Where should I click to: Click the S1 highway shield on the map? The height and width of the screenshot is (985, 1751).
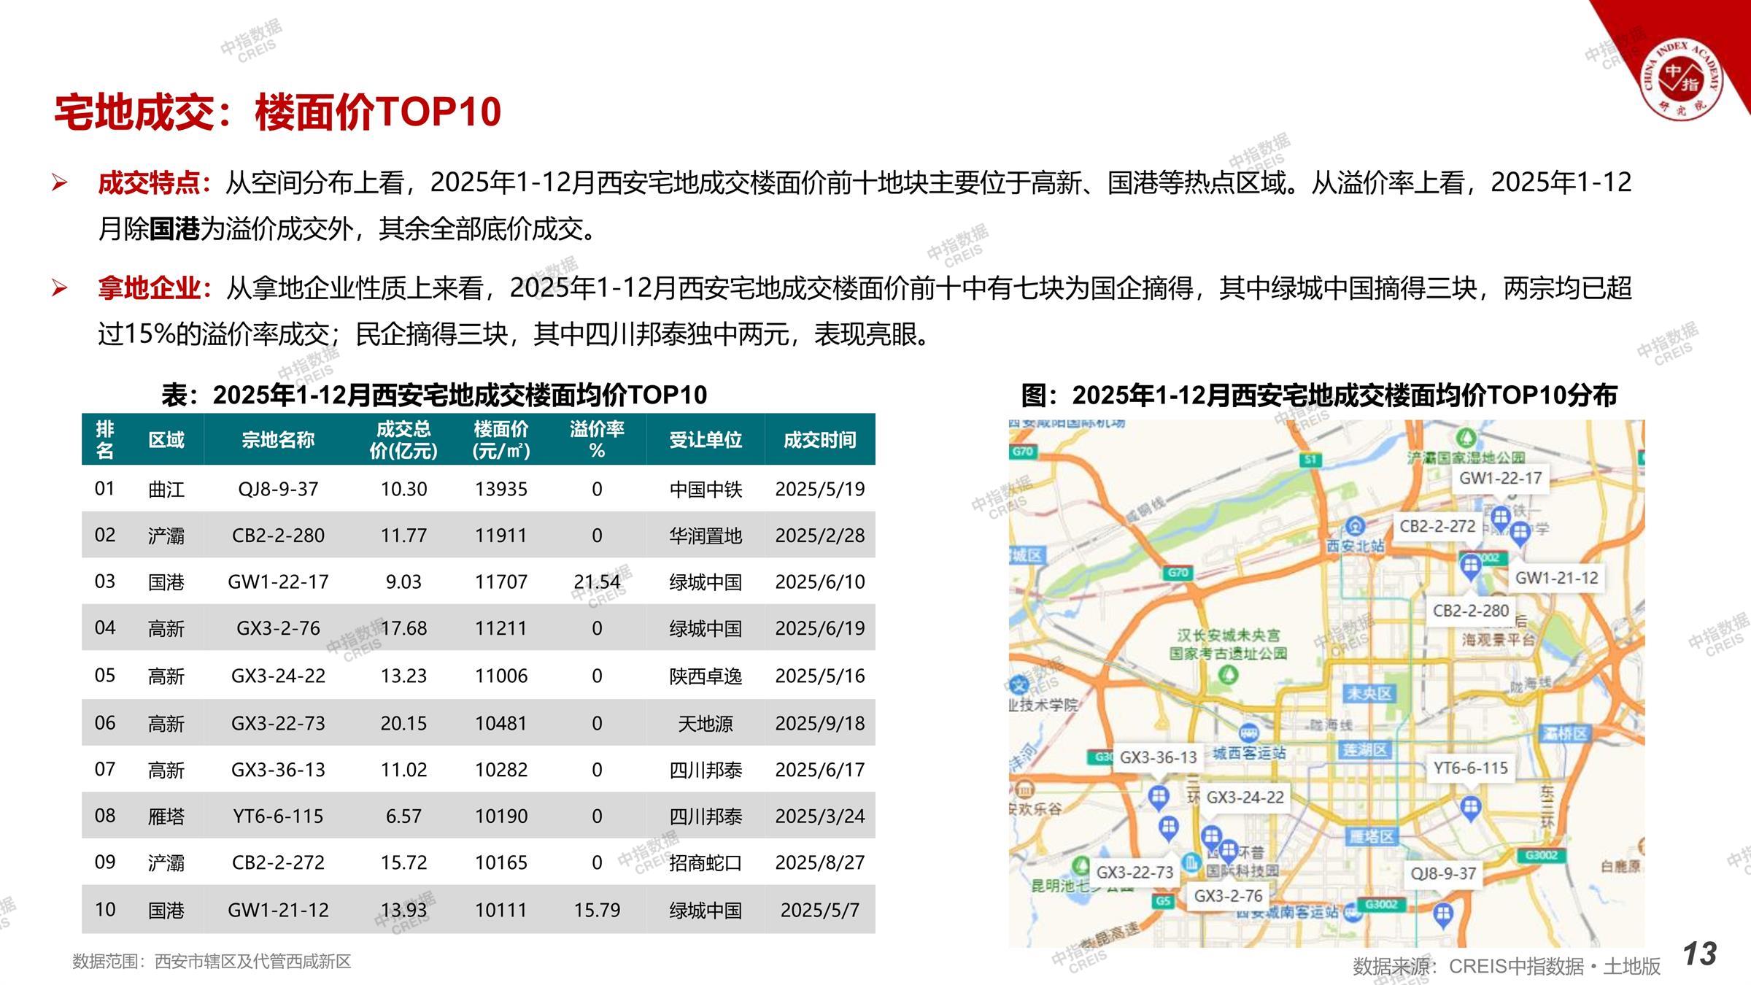pos(1311,459)
